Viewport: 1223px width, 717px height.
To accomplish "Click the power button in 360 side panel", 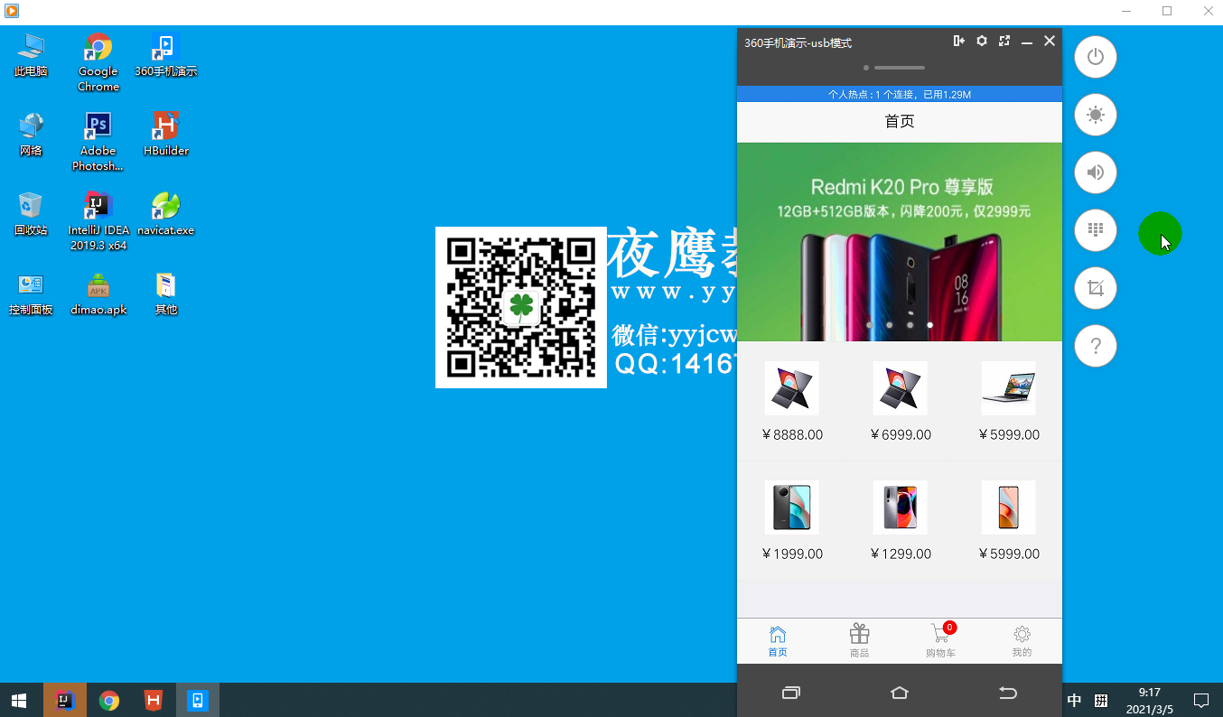I will click(x=1096, y=57).
